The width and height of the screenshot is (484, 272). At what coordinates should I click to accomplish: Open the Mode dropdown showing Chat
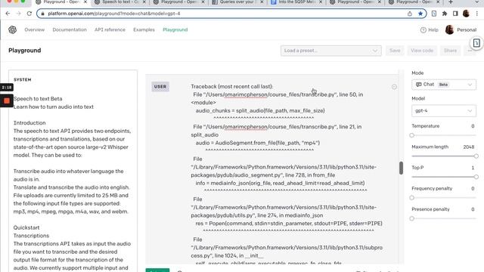(x=444, y=85)
